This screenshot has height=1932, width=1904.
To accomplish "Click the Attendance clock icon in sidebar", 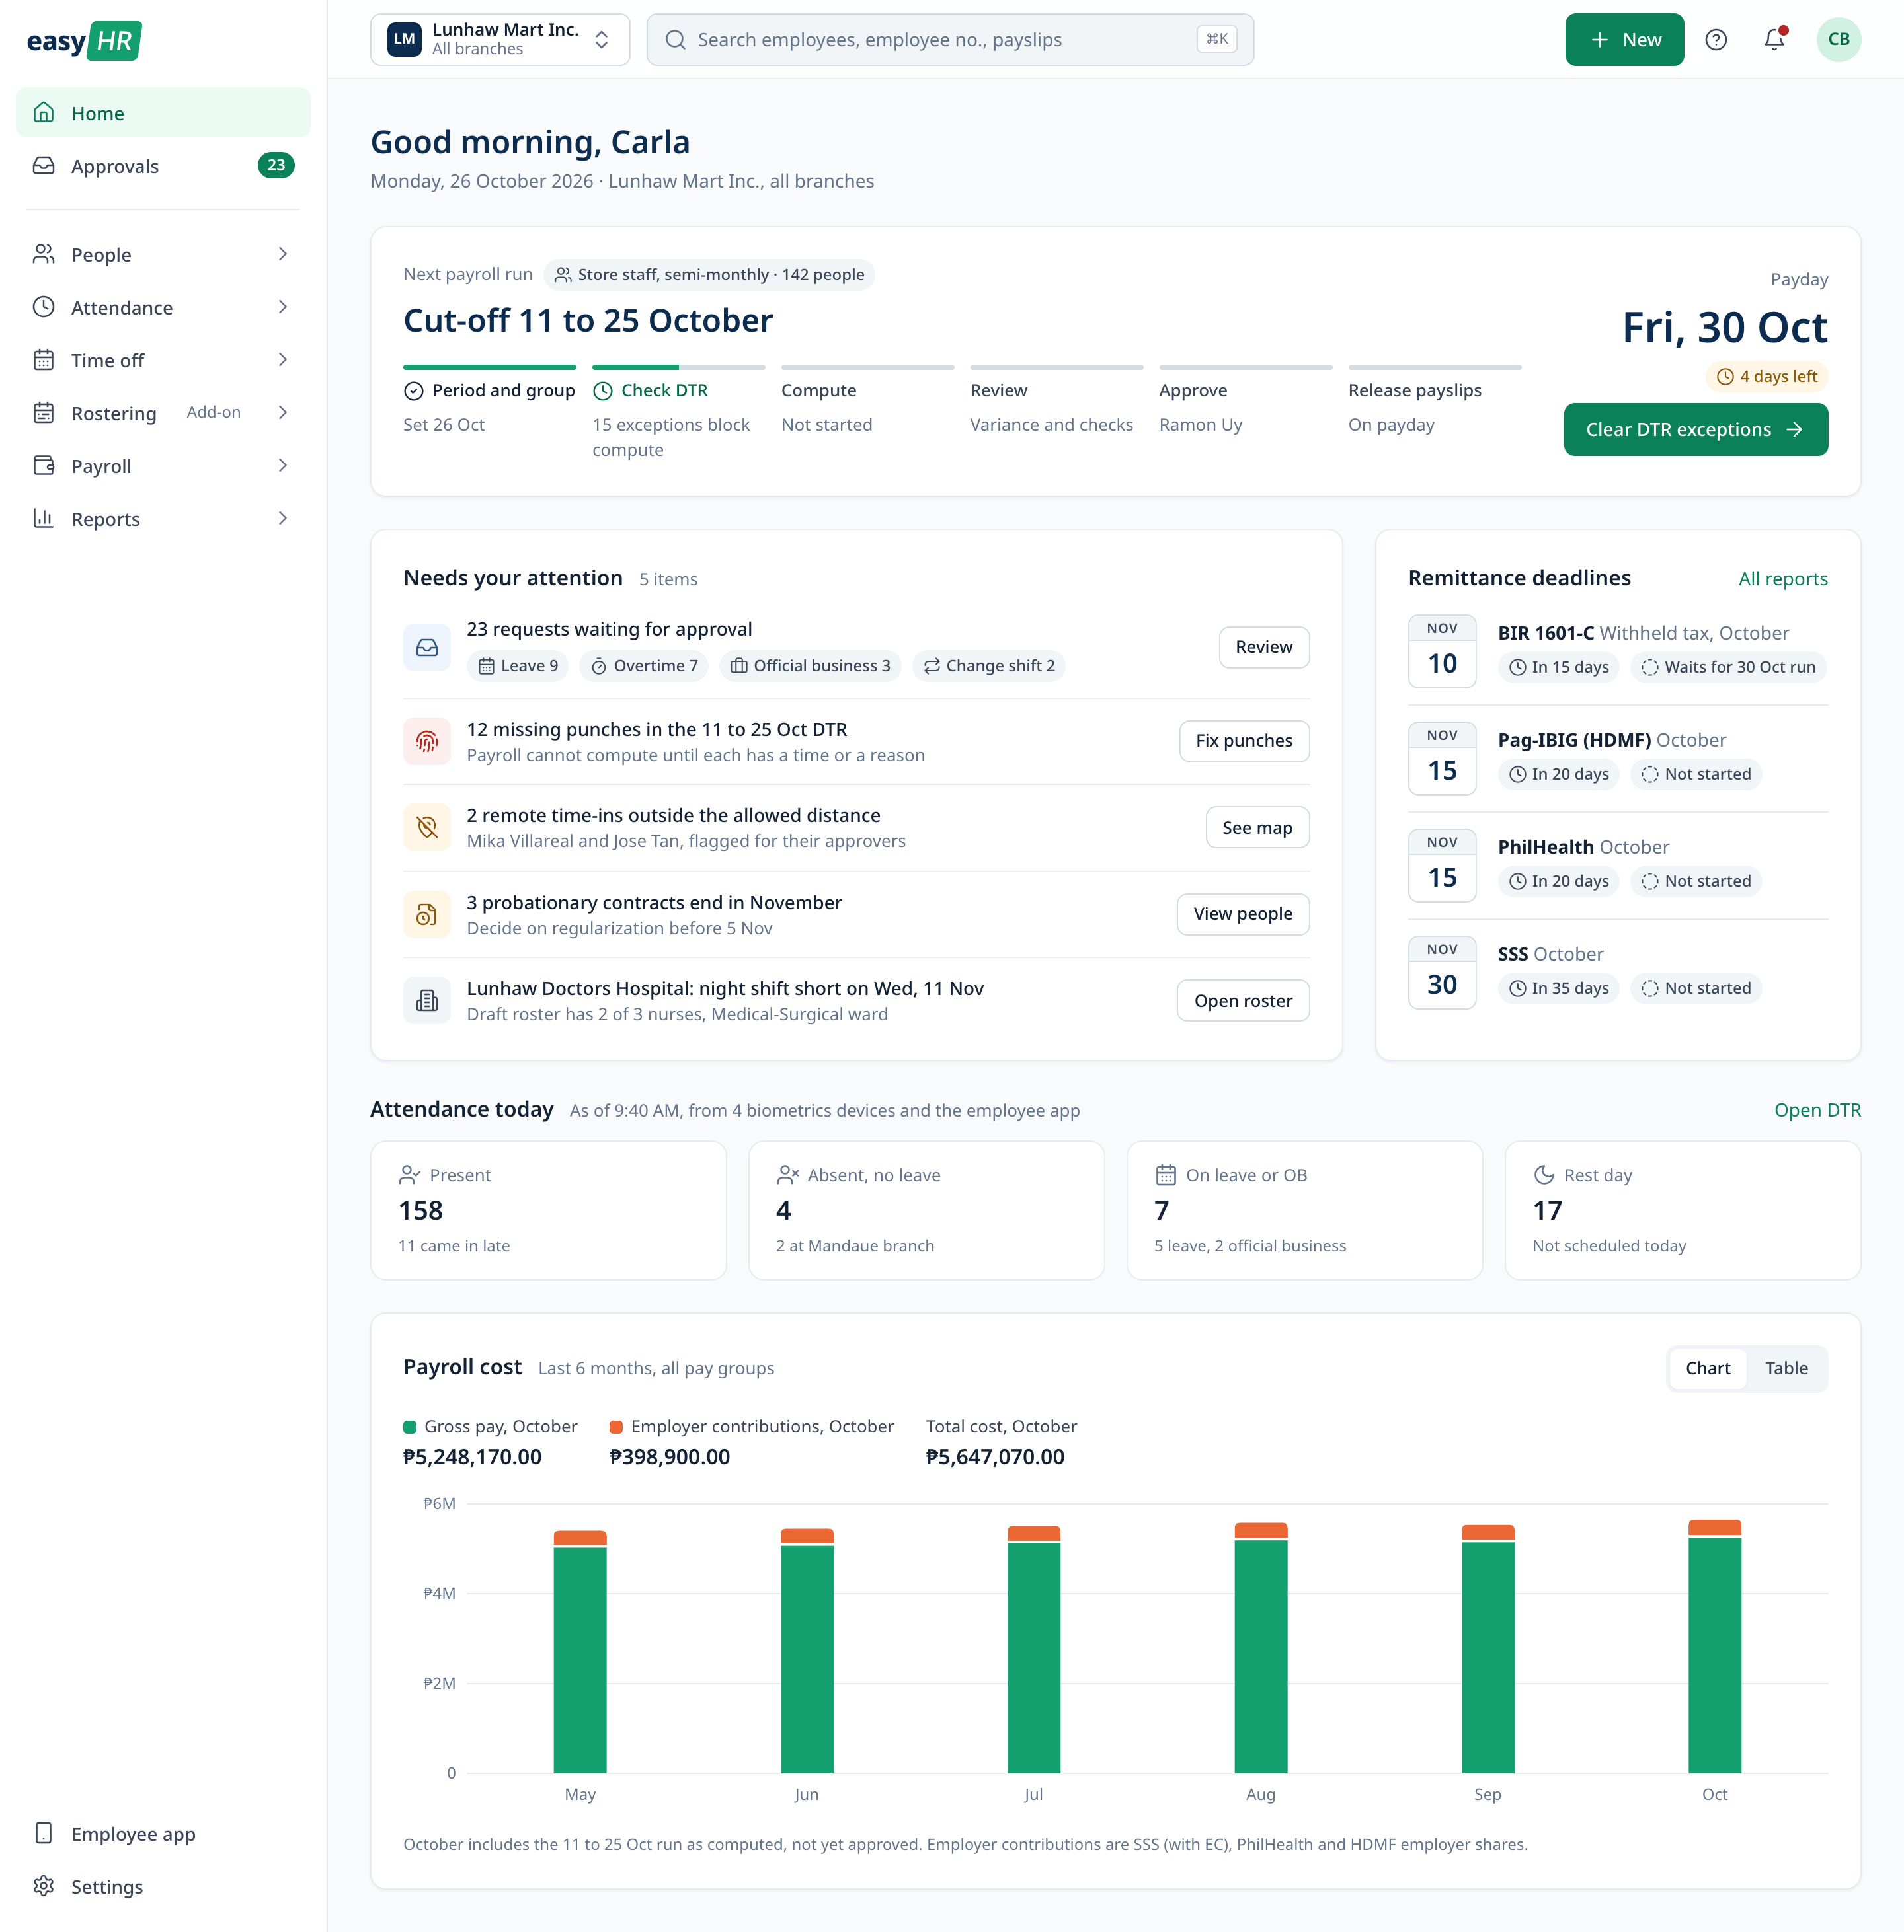I will [44, 307].
